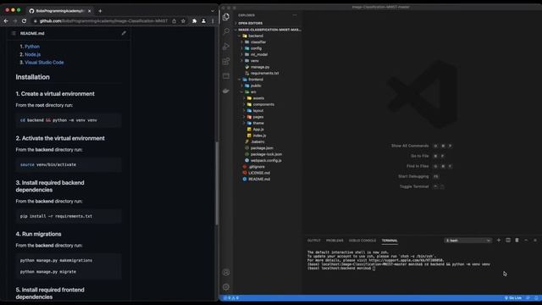This screenshot has height=305, width=542.
Task: Open manage.py in the explorer
Action: (260, 67)
